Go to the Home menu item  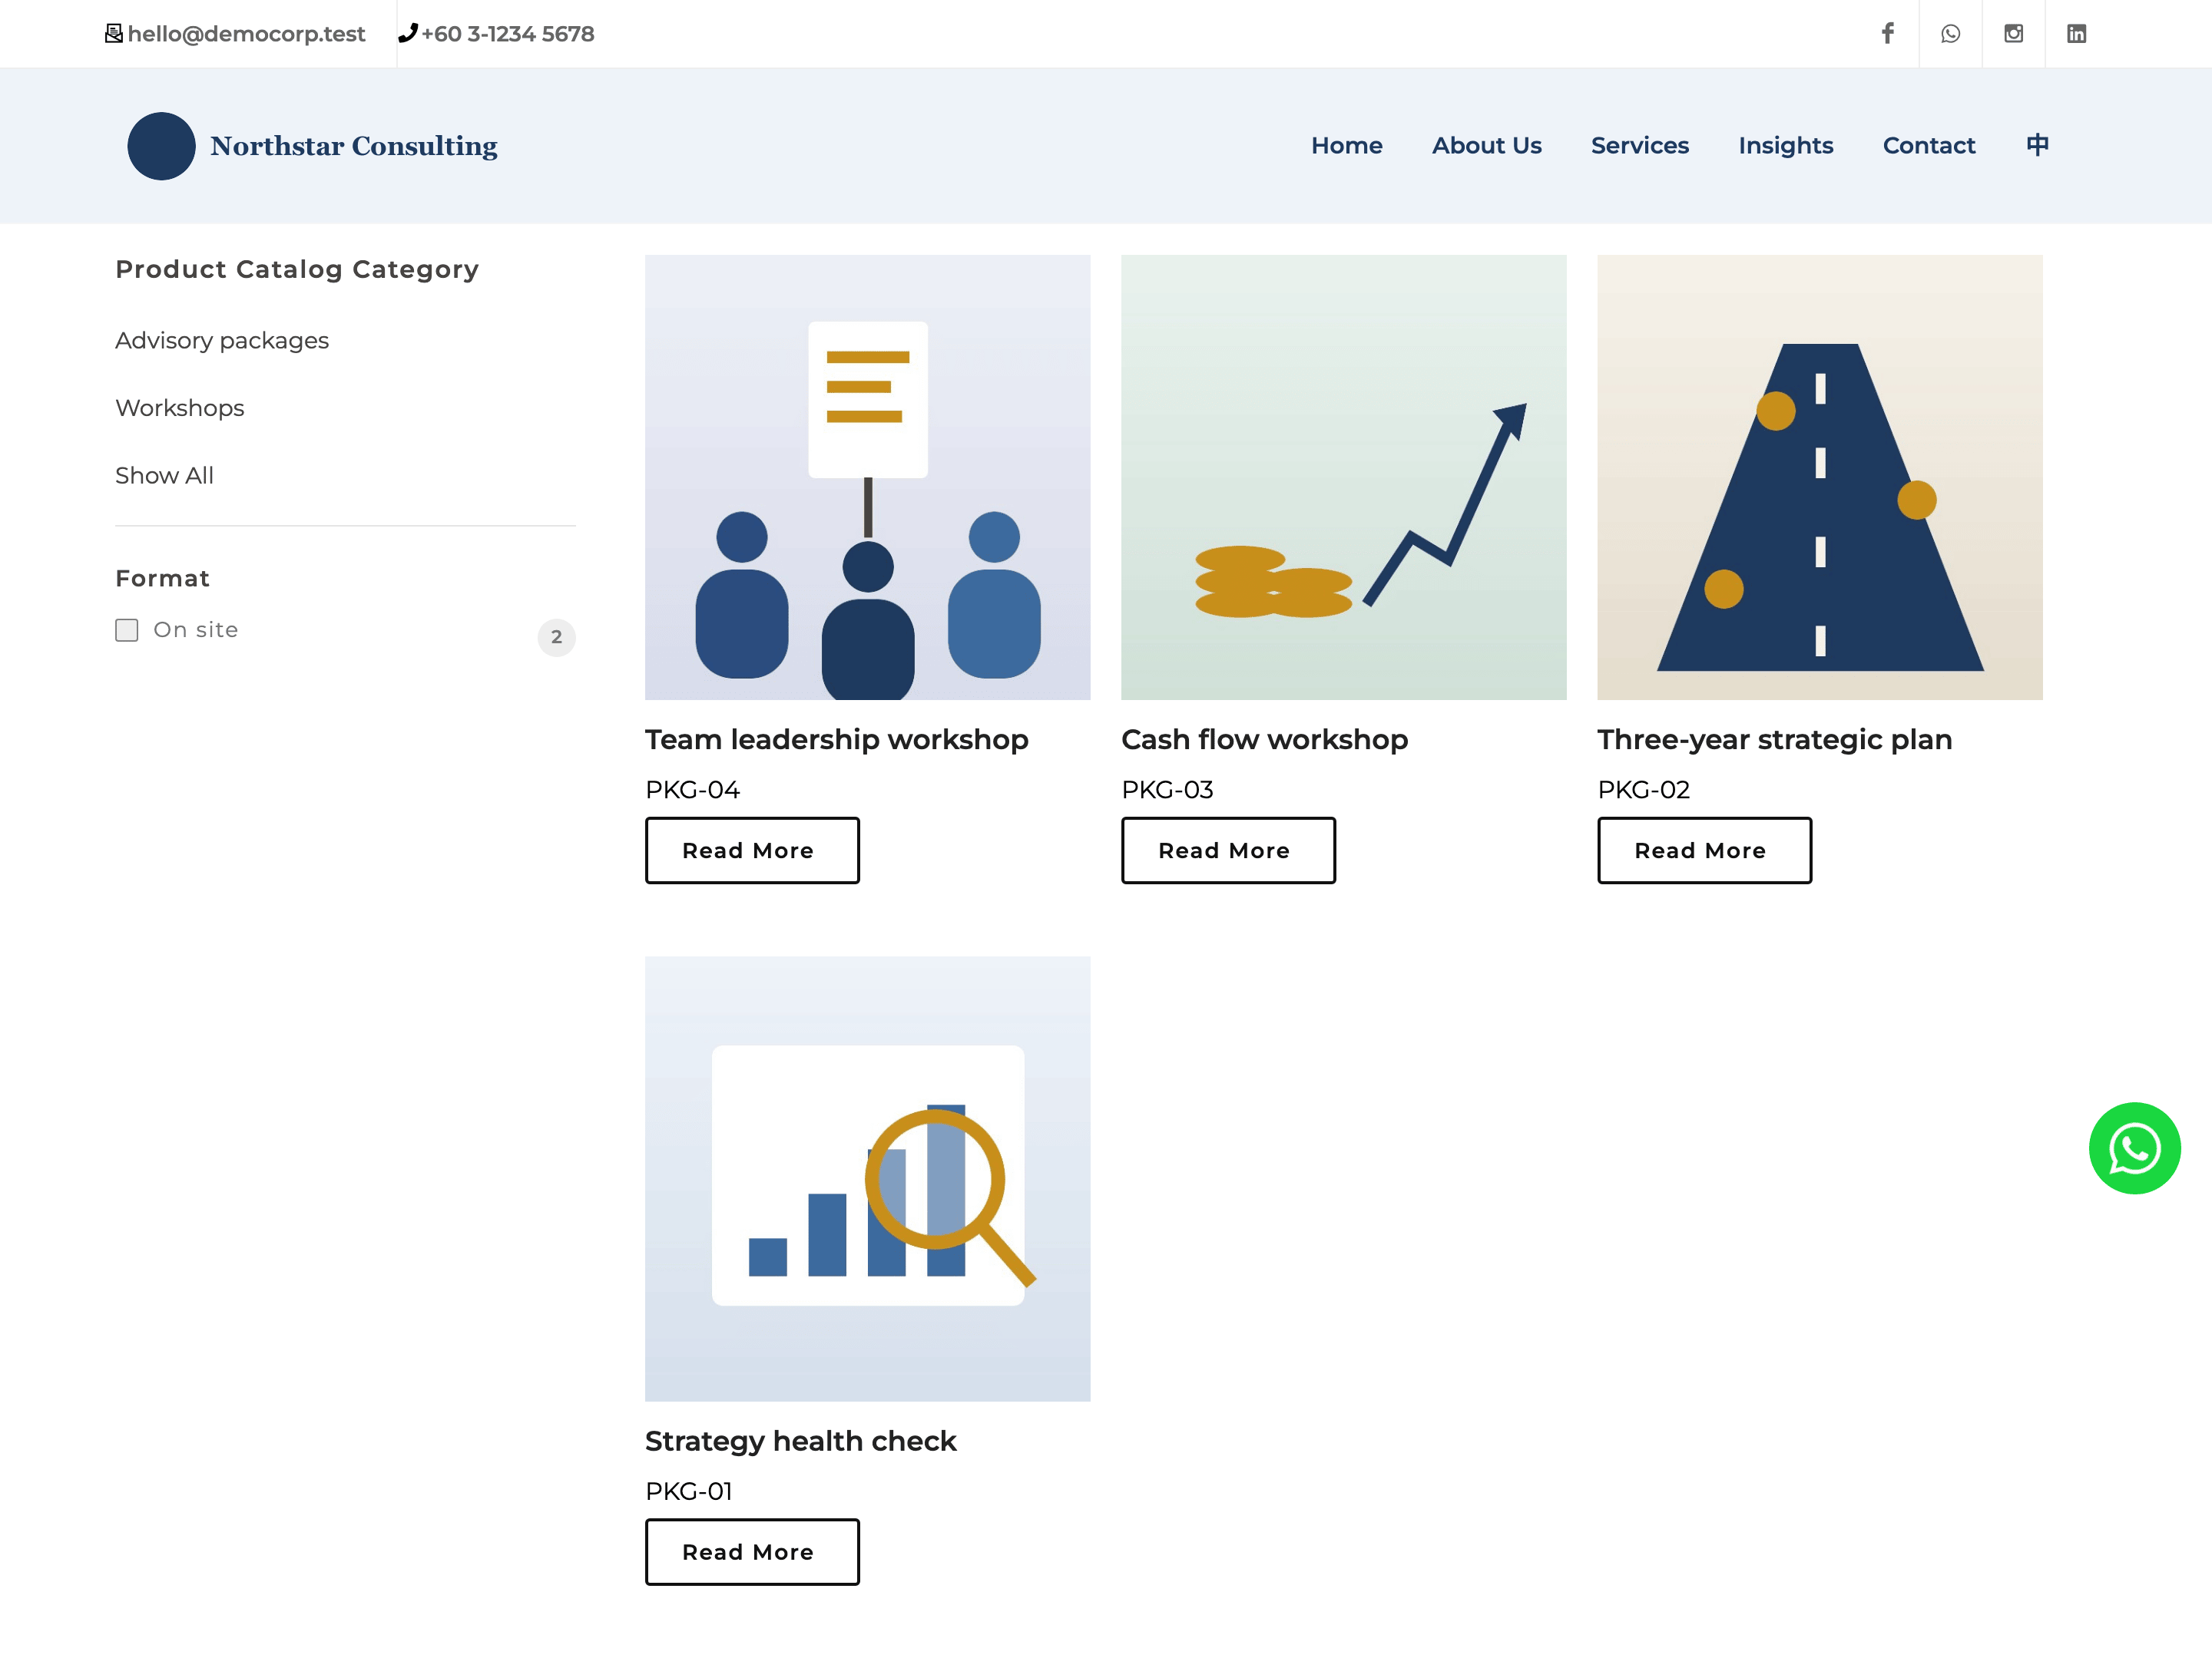[x=1346, y=146]
